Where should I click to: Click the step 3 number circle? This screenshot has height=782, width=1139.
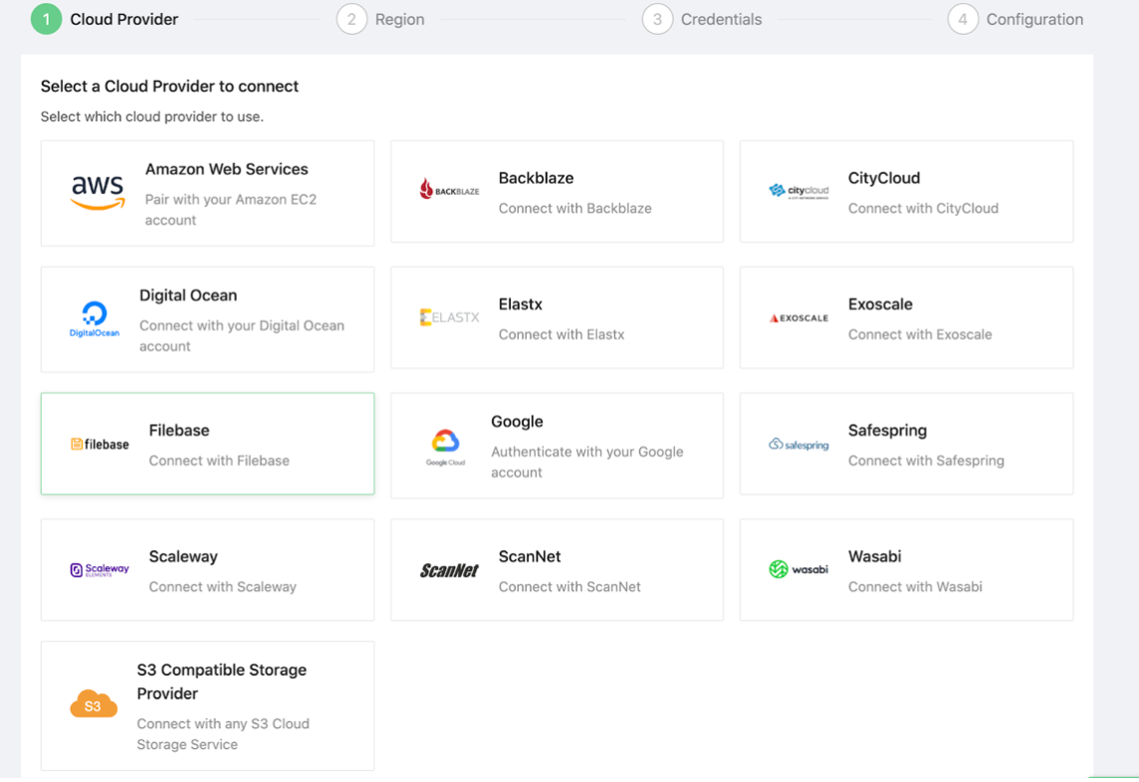point(657,19)
